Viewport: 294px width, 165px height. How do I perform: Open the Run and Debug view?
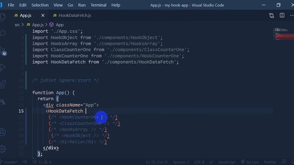coord(3,67)
